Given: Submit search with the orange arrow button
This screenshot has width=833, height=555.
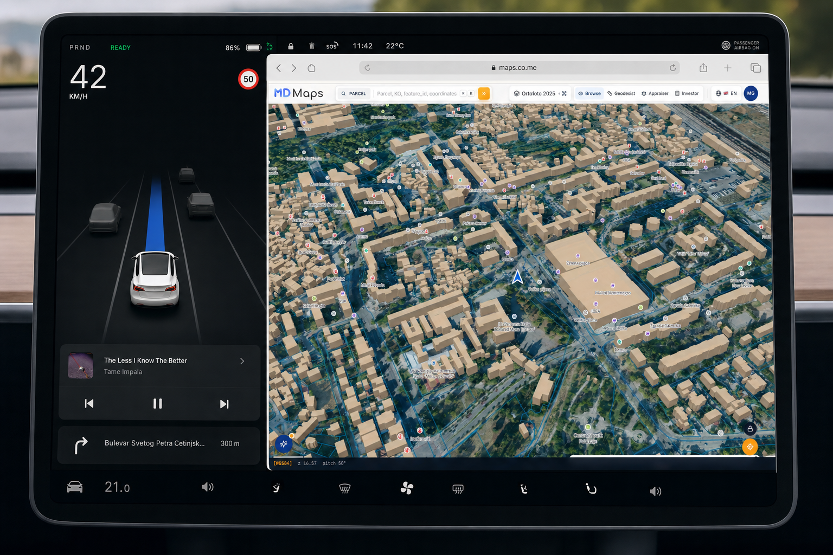Looking at the screenshot, I should click(x=484, y=93).
